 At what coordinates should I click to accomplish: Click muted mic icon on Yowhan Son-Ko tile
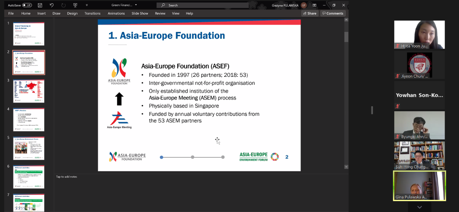(x=398, y=106)
